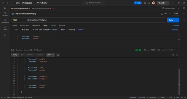187x99 pixels.
Task: Open Trash in the status bar
Action: pos(177,98)
